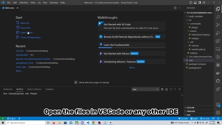Toggle the bottom panel layout
222x125 pixels.
[195, 2]
